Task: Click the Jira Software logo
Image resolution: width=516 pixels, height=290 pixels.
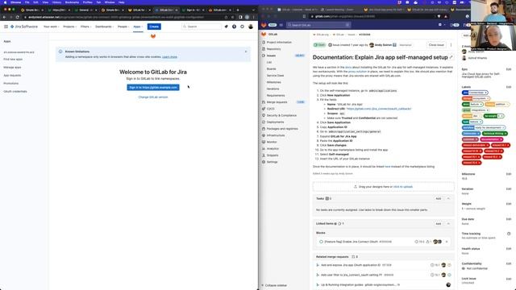Action: click(24, 27)
